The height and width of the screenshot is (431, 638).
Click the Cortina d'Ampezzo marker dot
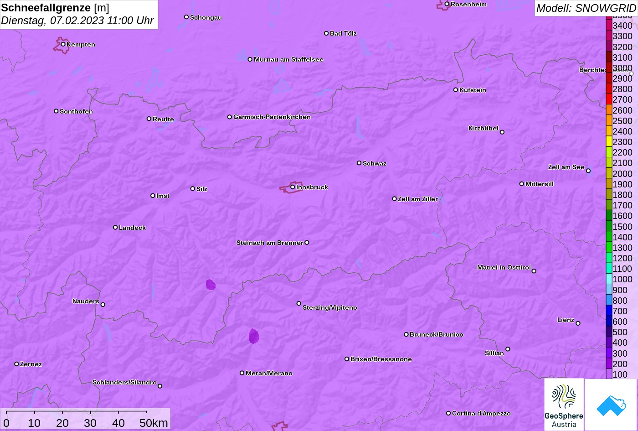(x=448, y=413)
